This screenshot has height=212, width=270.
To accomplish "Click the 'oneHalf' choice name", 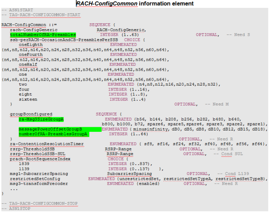I will pos(28,64).
